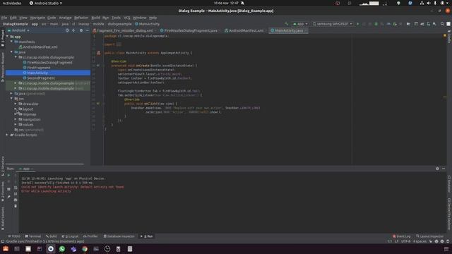452x254 pixels.
Task: Expand the layout folder
Action: [x=16, y=109]
